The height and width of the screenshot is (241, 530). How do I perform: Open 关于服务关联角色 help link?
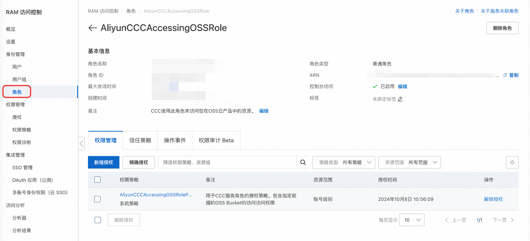click(x=499, y=11)
